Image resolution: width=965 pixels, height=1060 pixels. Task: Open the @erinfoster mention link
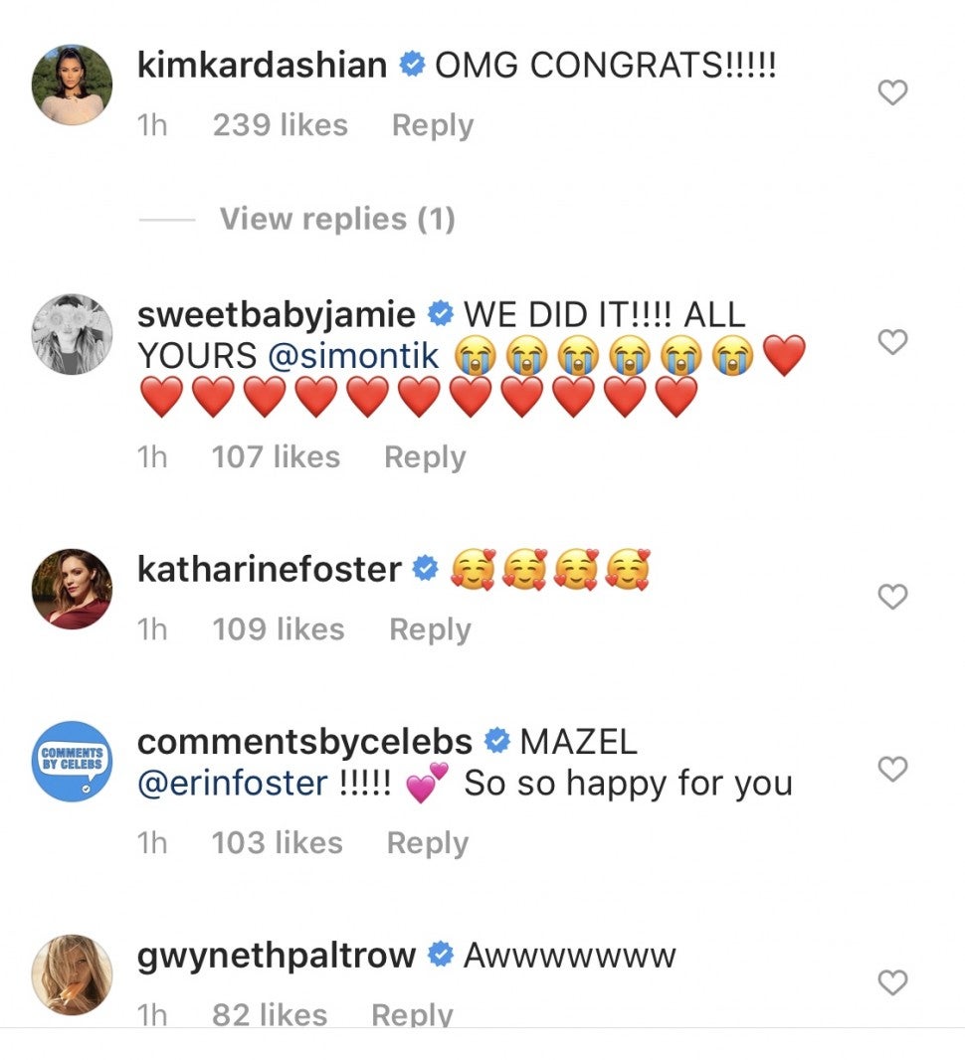point(231,784)
